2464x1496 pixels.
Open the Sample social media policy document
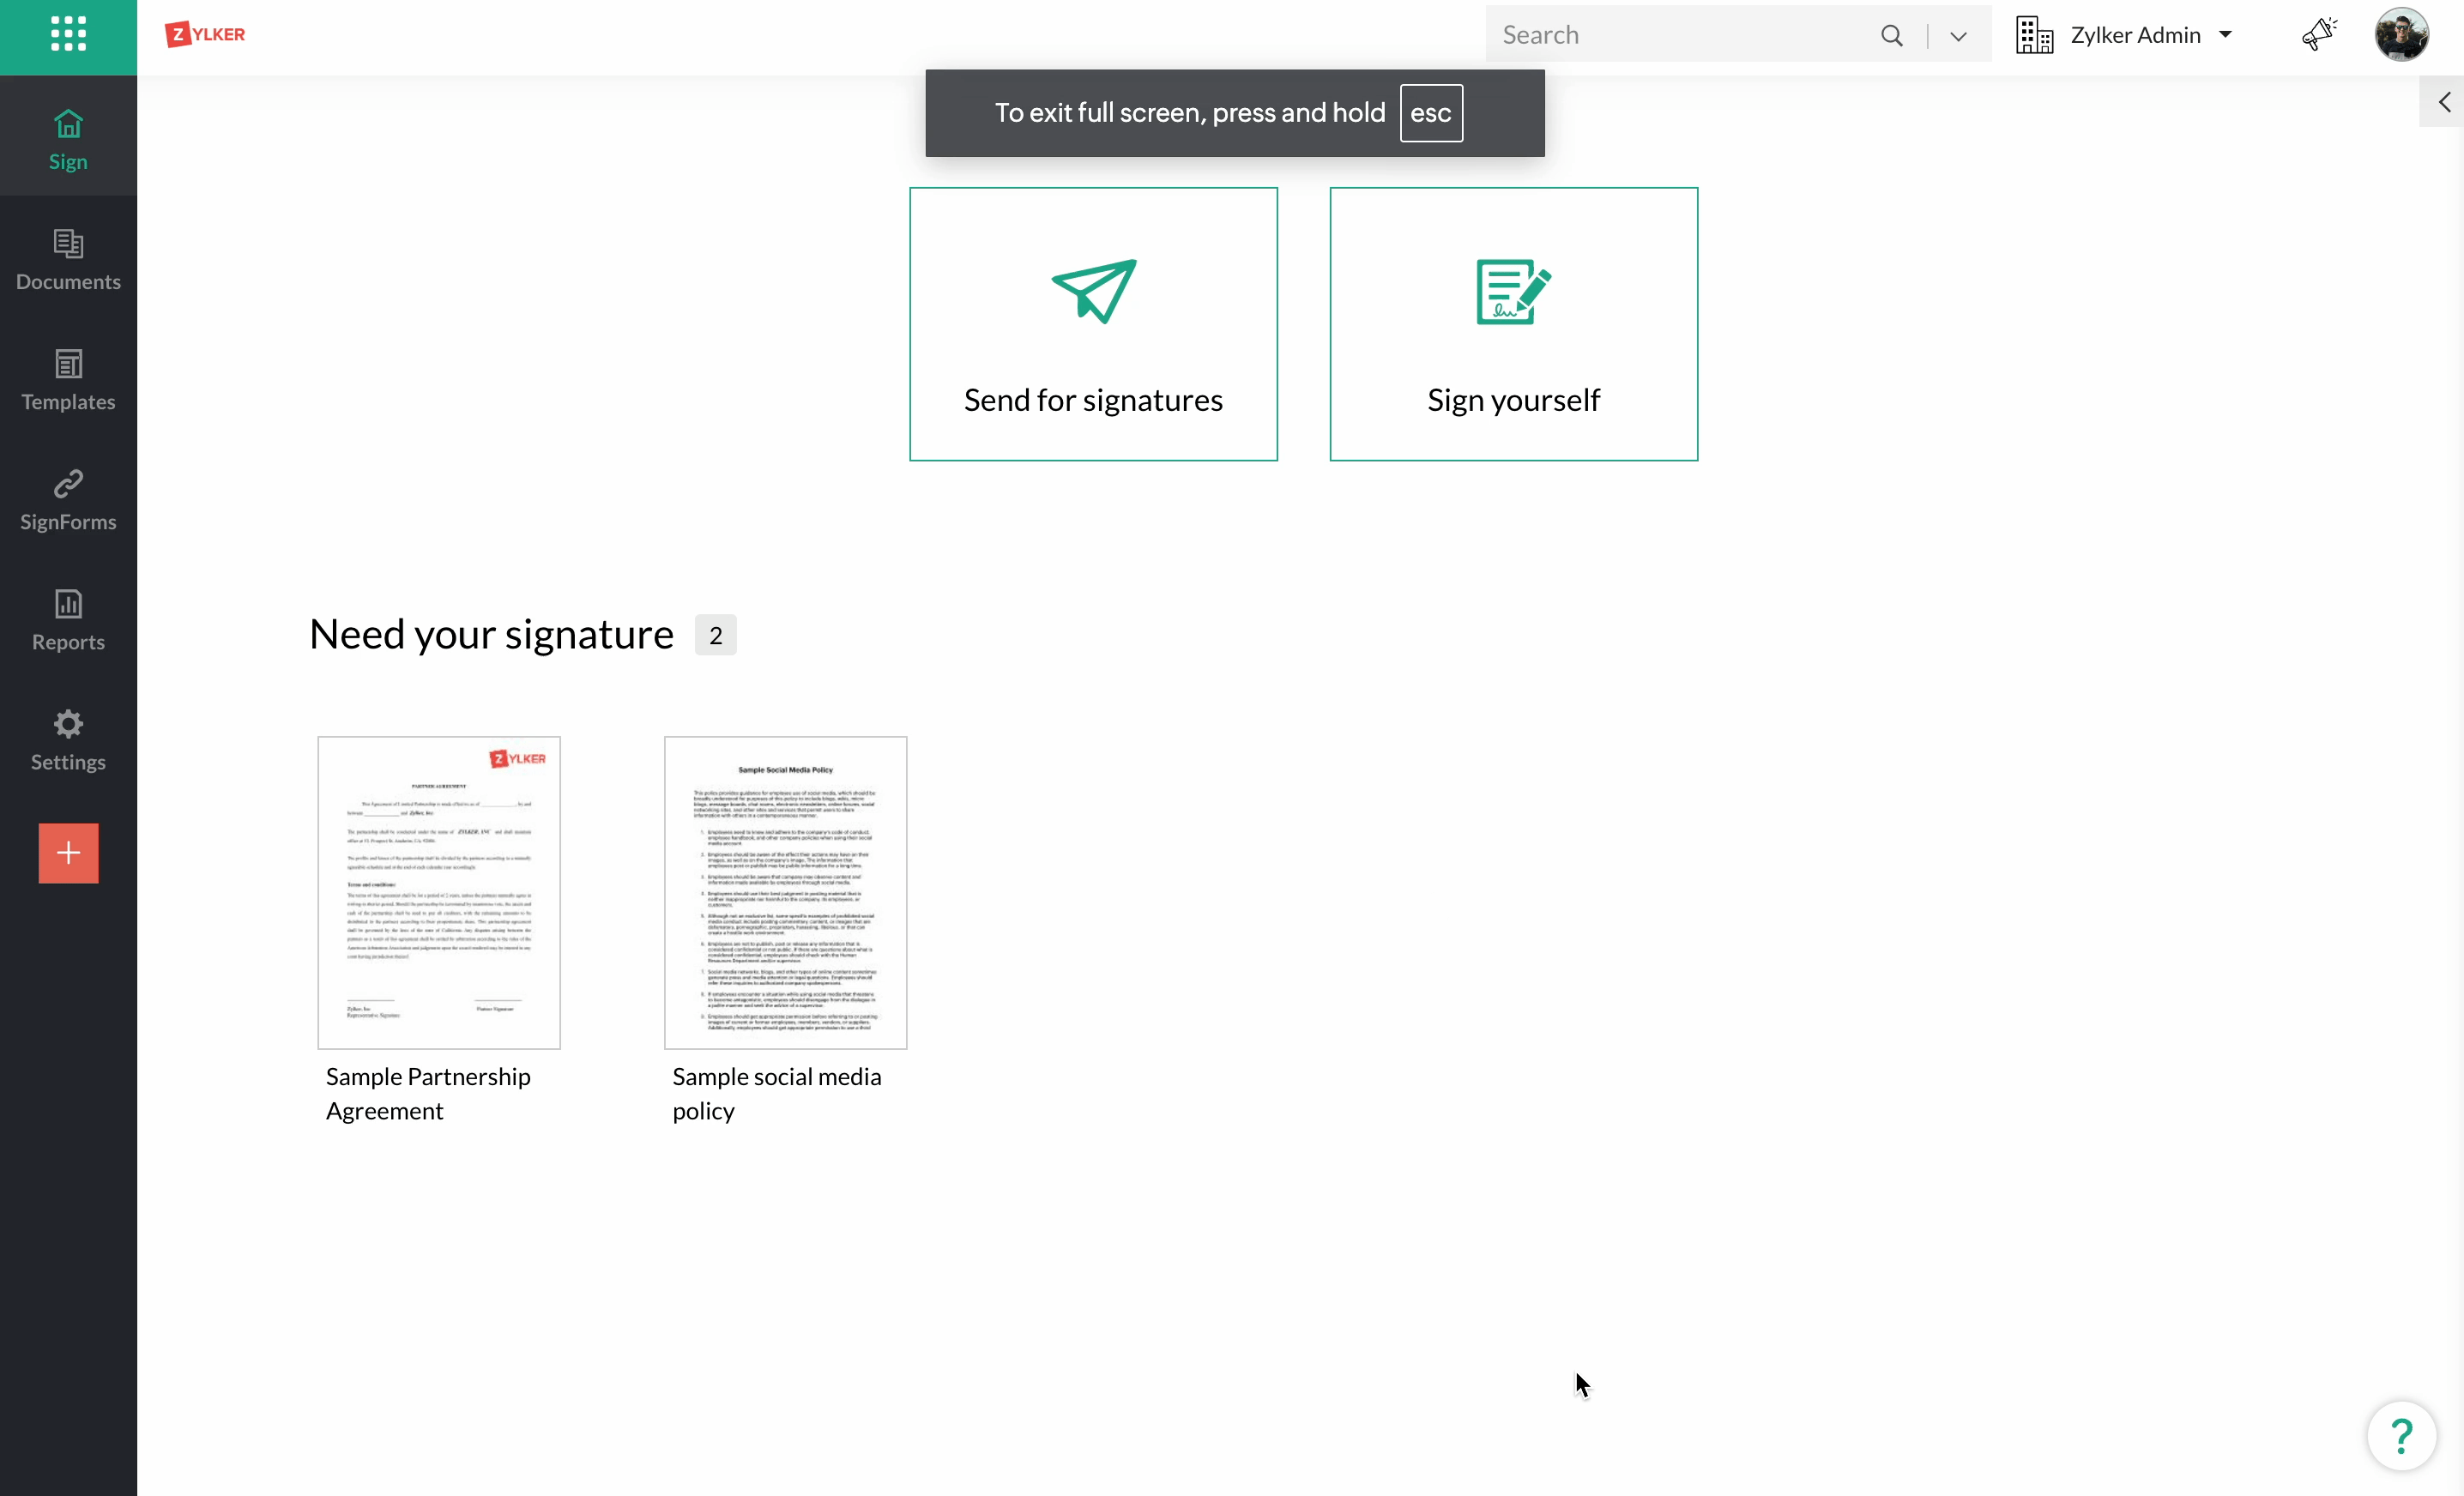click(785, 892)
